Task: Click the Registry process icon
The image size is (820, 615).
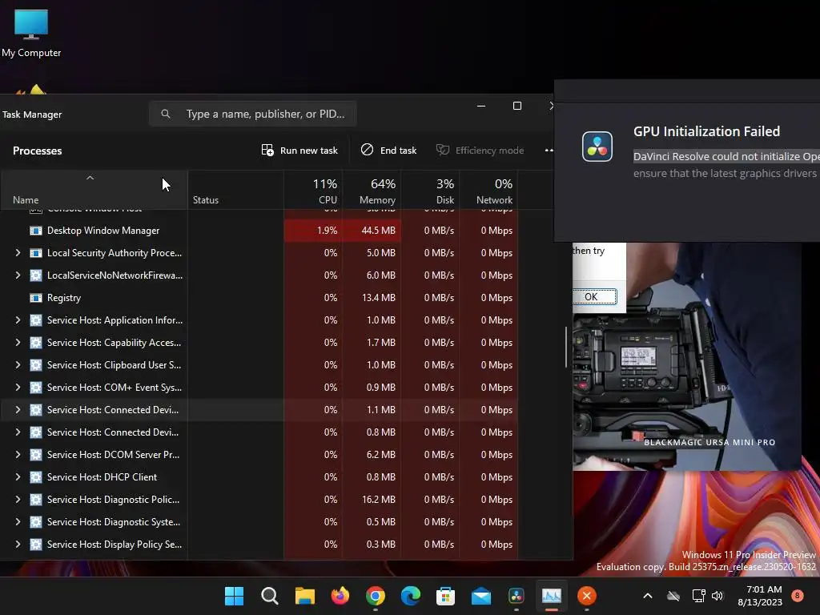Action: pyautogui.click(x=35, y=298)
